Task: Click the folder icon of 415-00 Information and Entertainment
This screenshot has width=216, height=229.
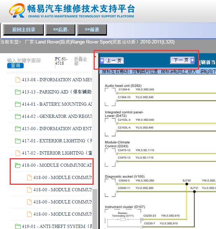Action: point(18,129)
